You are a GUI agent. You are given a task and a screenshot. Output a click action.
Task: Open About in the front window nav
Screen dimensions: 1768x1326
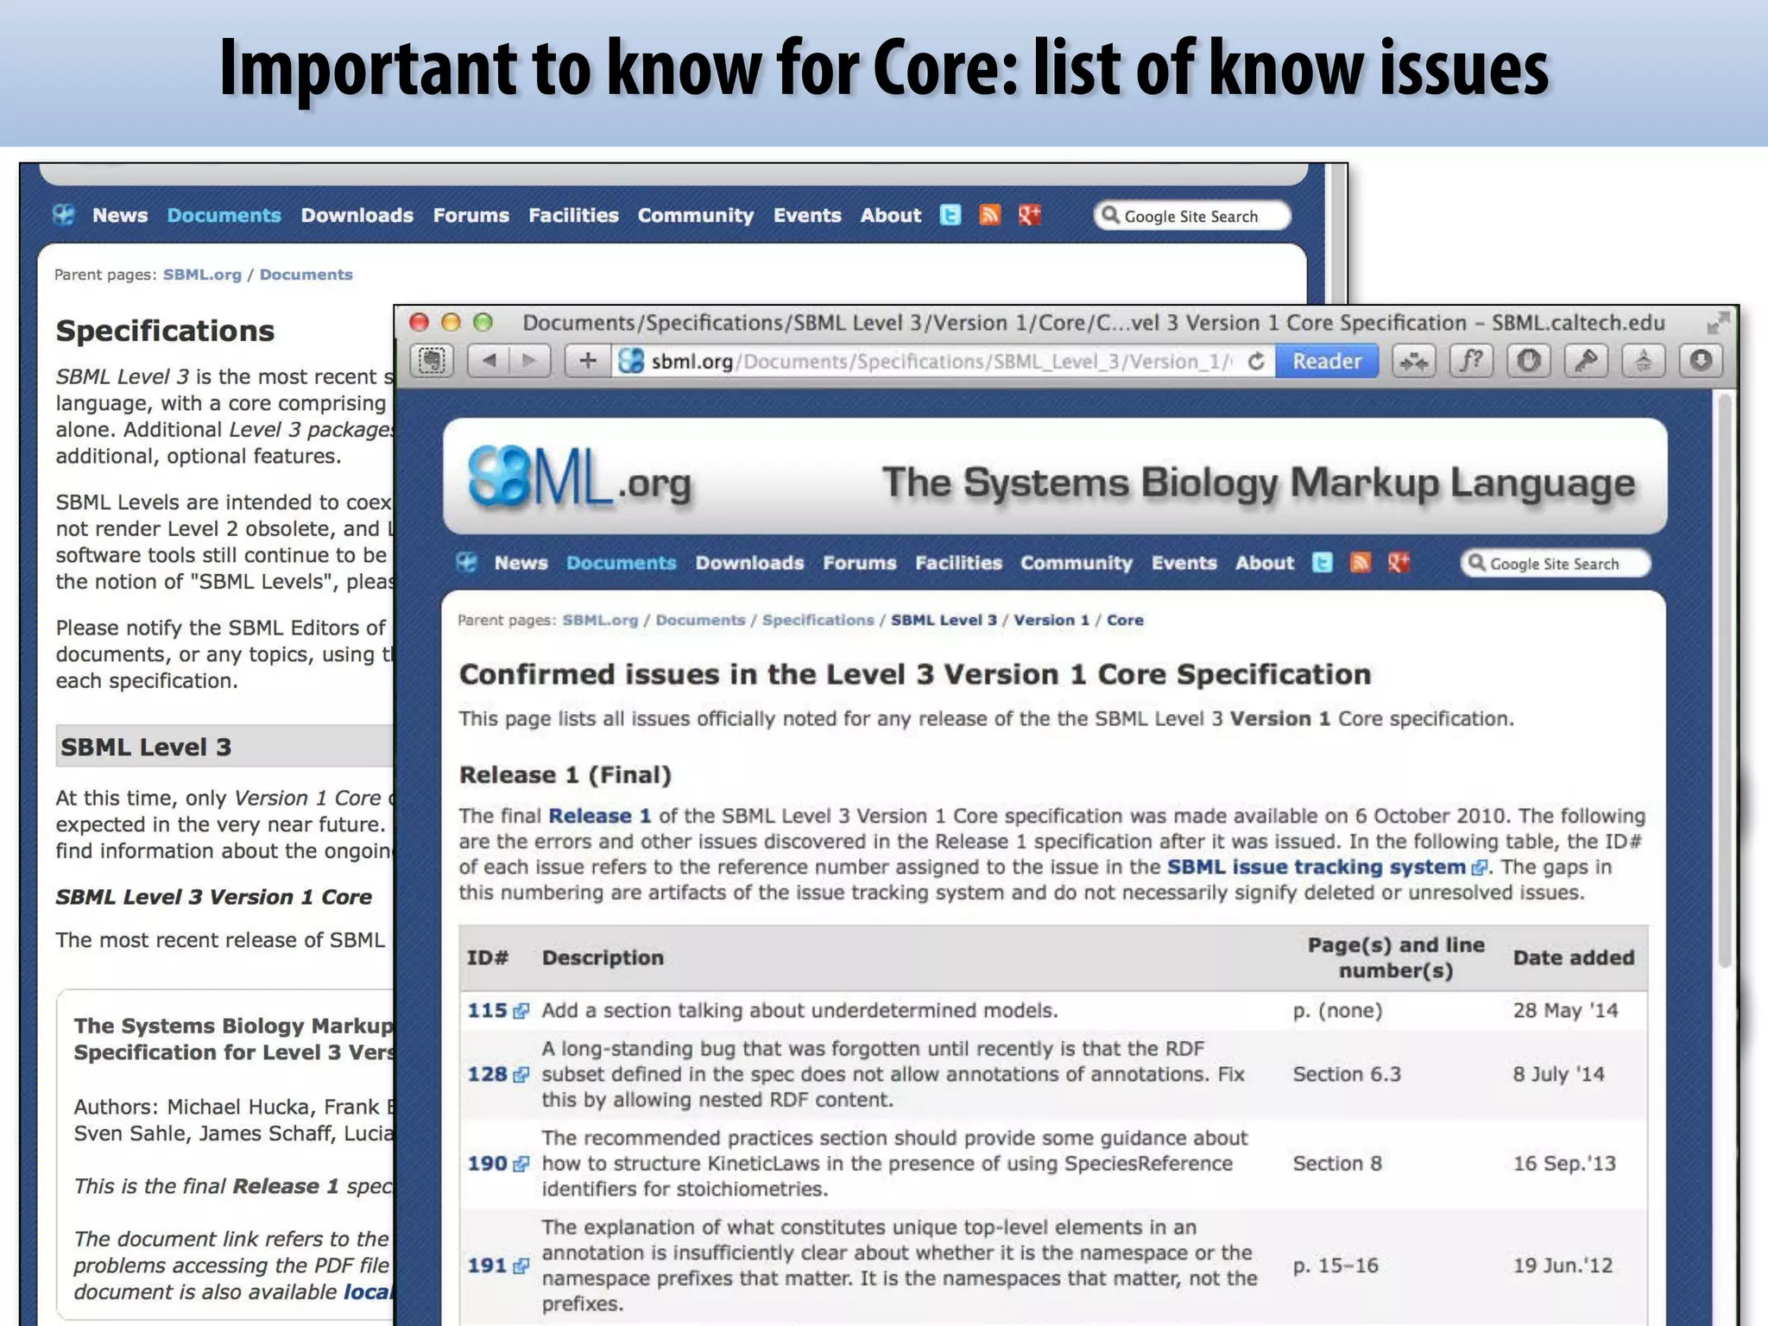(x=1264, y=563)
